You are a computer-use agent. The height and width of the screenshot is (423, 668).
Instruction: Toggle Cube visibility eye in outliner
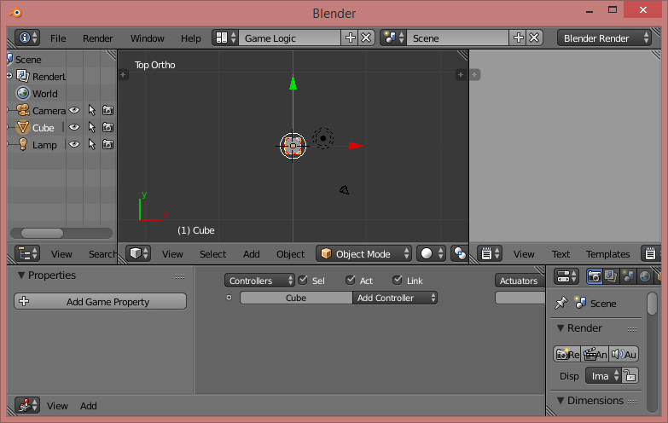pos(74,127)
